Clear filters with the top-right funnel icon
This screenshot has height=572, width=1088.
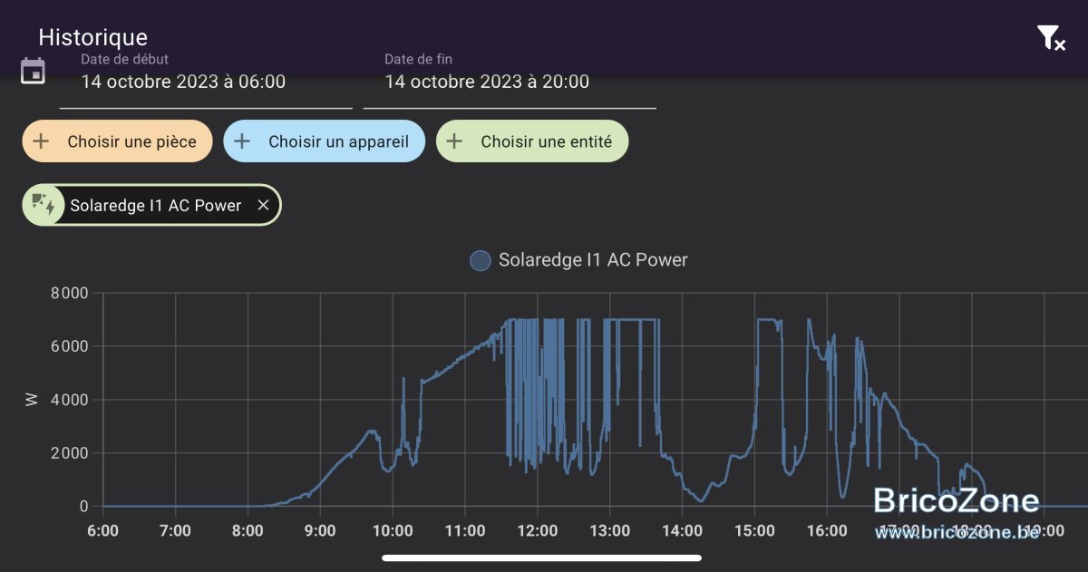[1051, 38]
